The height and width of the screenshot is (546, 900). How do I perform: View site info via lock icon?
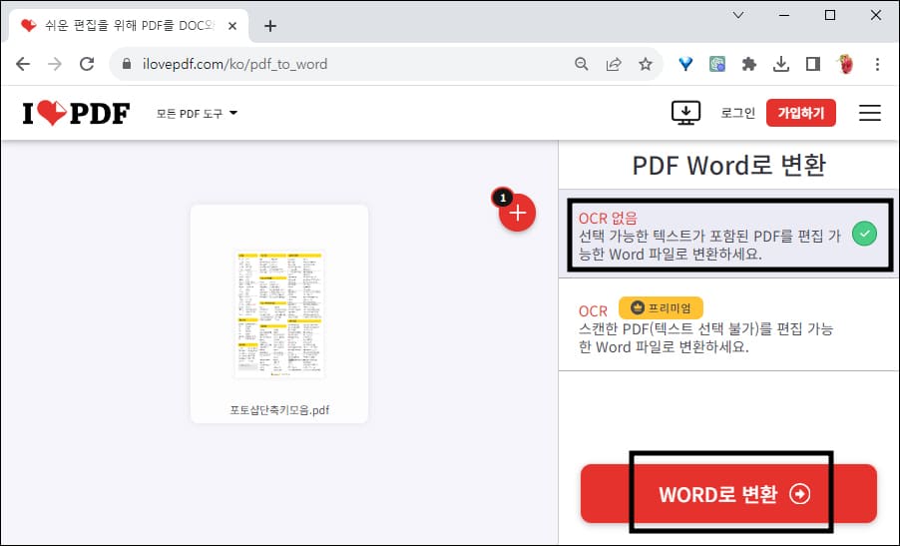click(x=127, y=64)
